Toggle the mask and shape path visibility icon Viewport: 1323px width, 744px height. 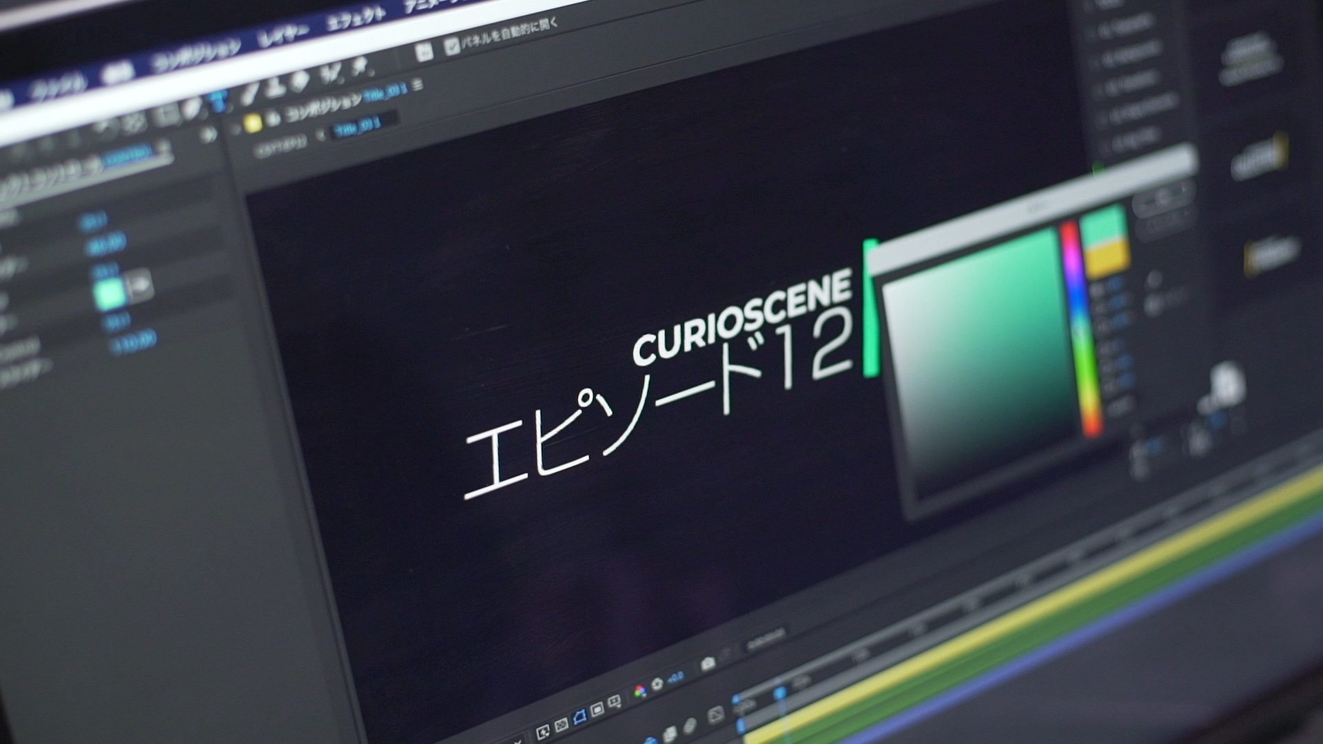[580, 718]
